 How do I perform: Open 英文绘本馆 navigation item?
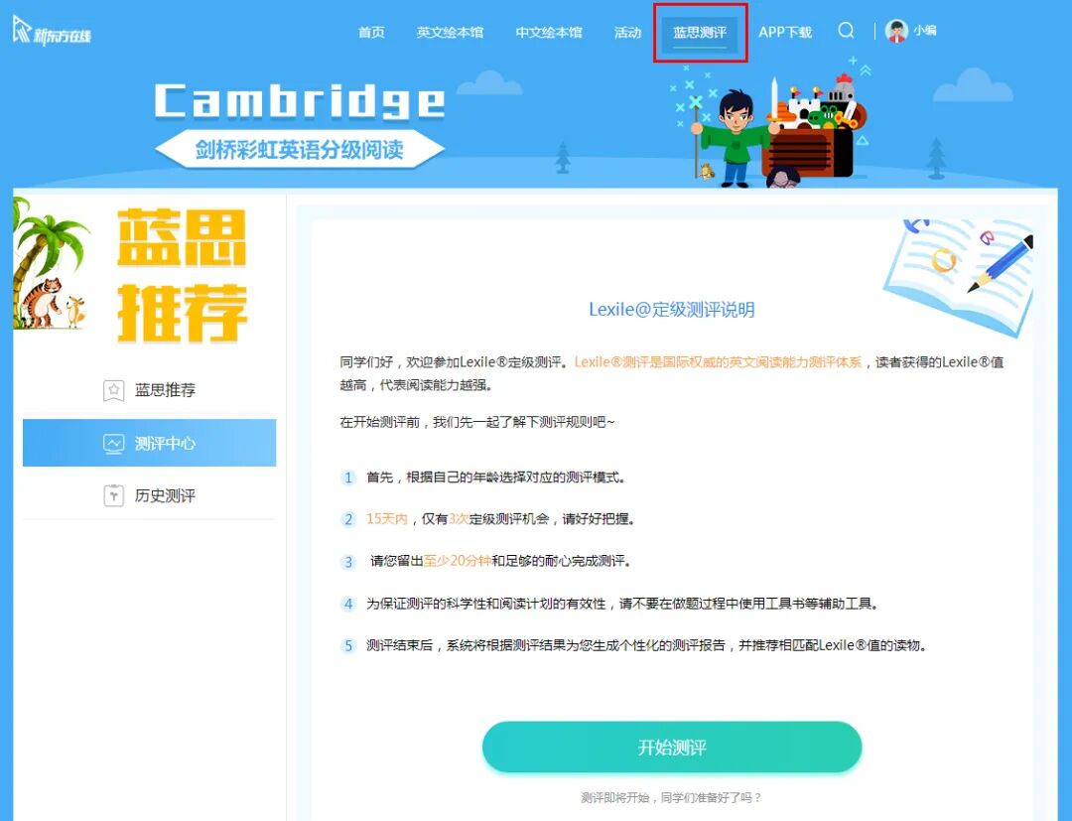(x=450, y=32)
